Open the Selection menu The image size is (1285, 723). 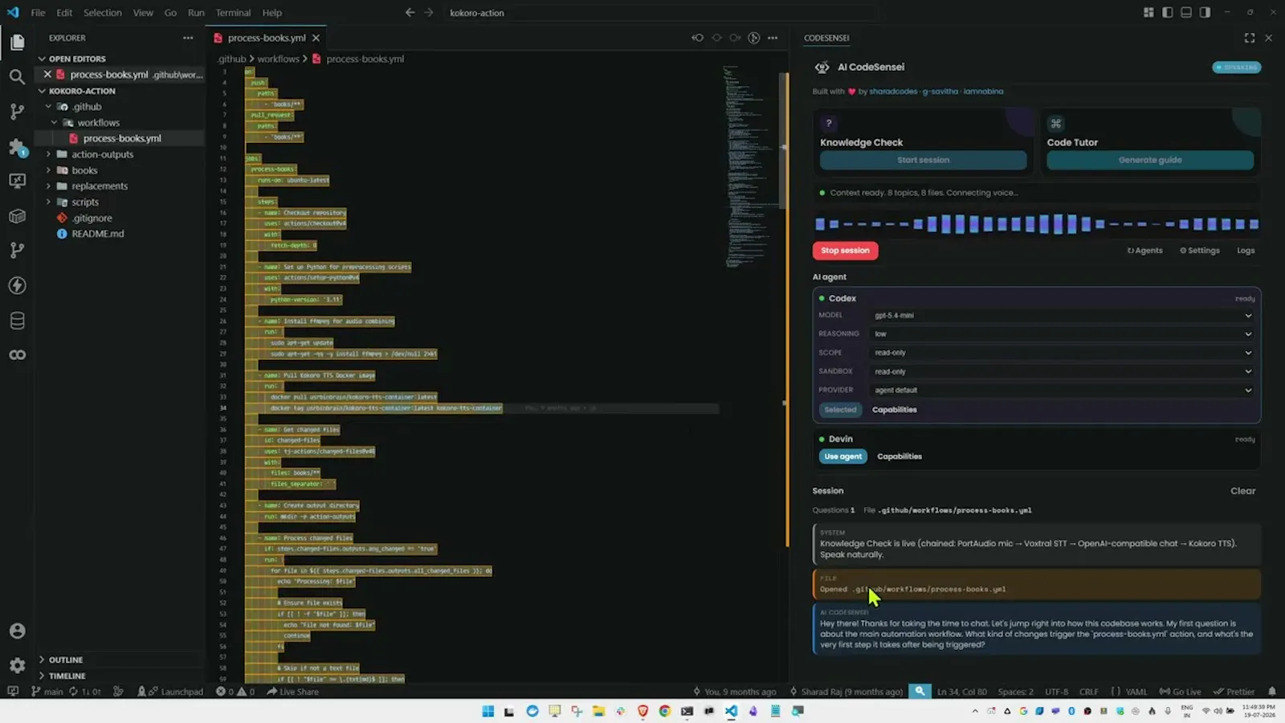click(x=103, y=13)
